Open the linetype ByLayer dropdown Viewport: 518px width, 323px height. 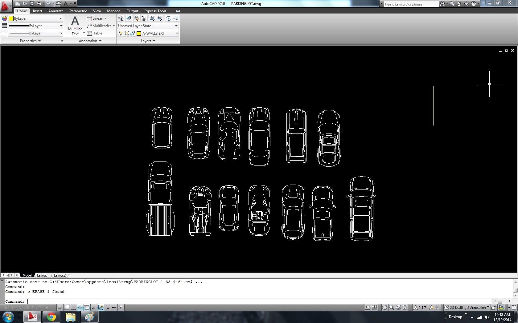click(35, 33)
